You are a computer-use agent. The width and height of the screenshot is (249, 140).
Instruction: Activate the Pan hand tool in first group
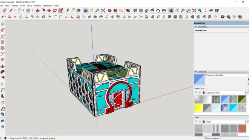tap(91, 11)
